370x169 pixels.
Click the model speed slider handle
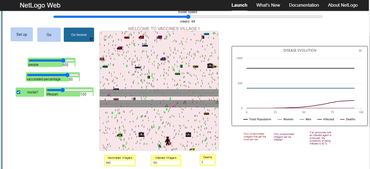[188, 17]
